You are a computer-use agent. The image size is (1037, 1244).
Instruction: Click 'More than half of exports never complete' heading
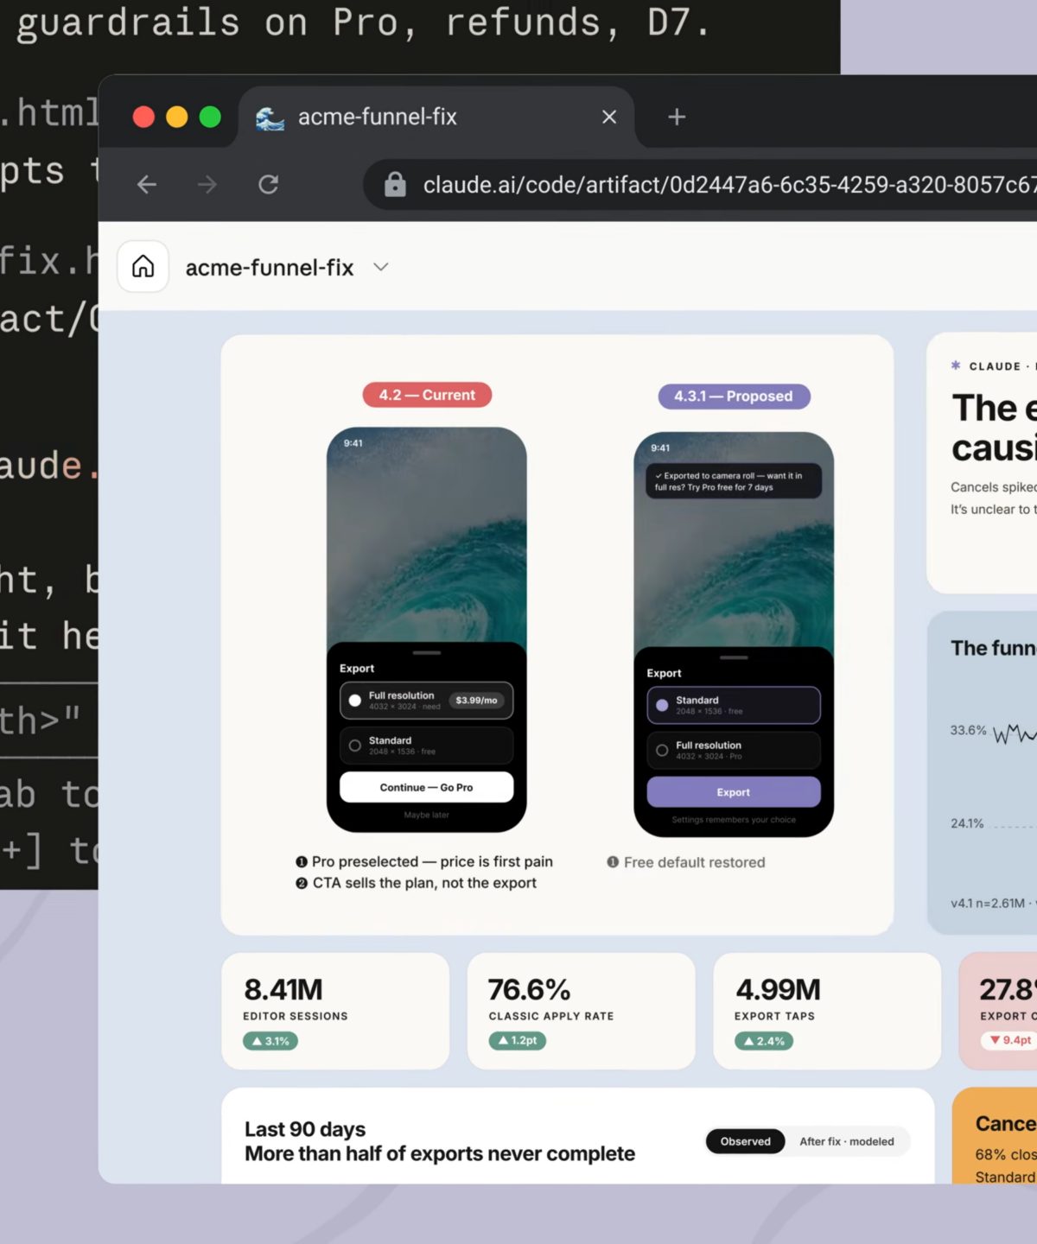[440, 1153]
